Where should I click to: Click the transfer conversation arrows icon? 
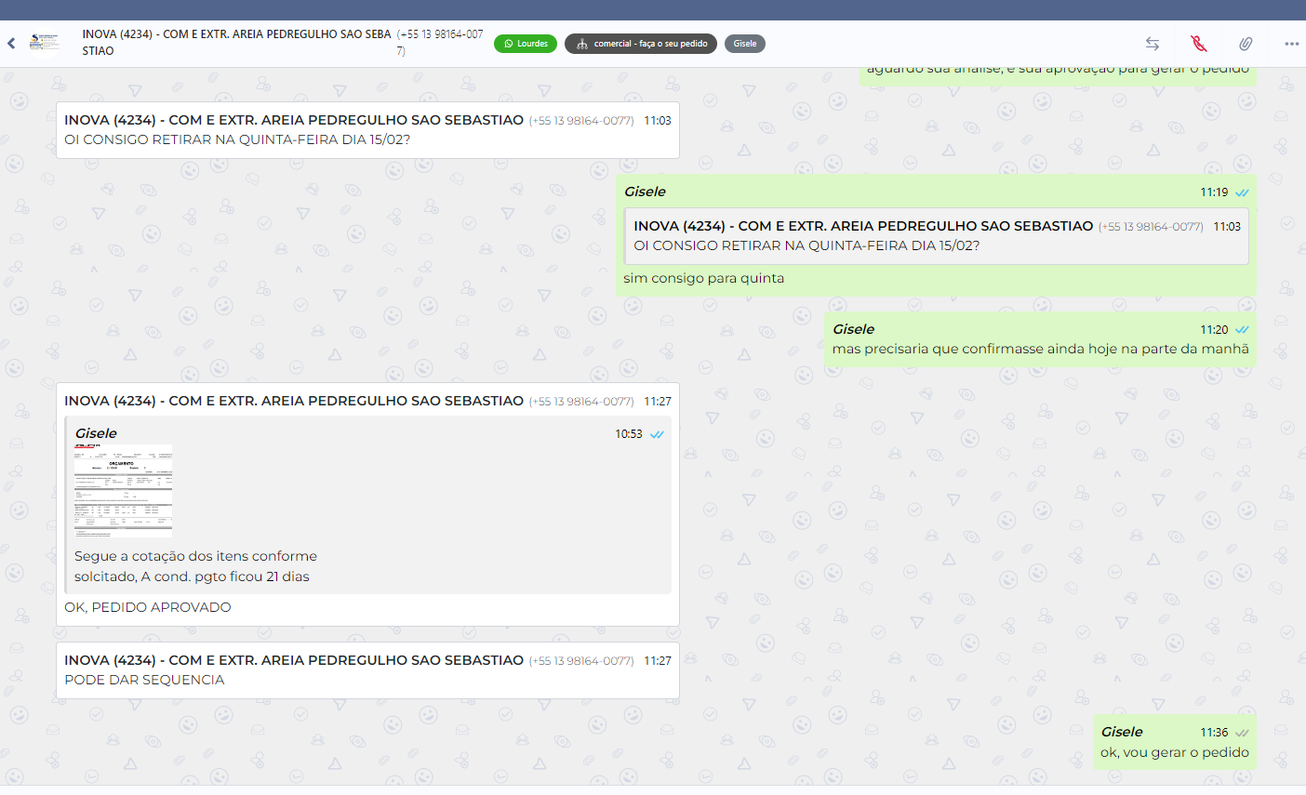coord(1153,44)
